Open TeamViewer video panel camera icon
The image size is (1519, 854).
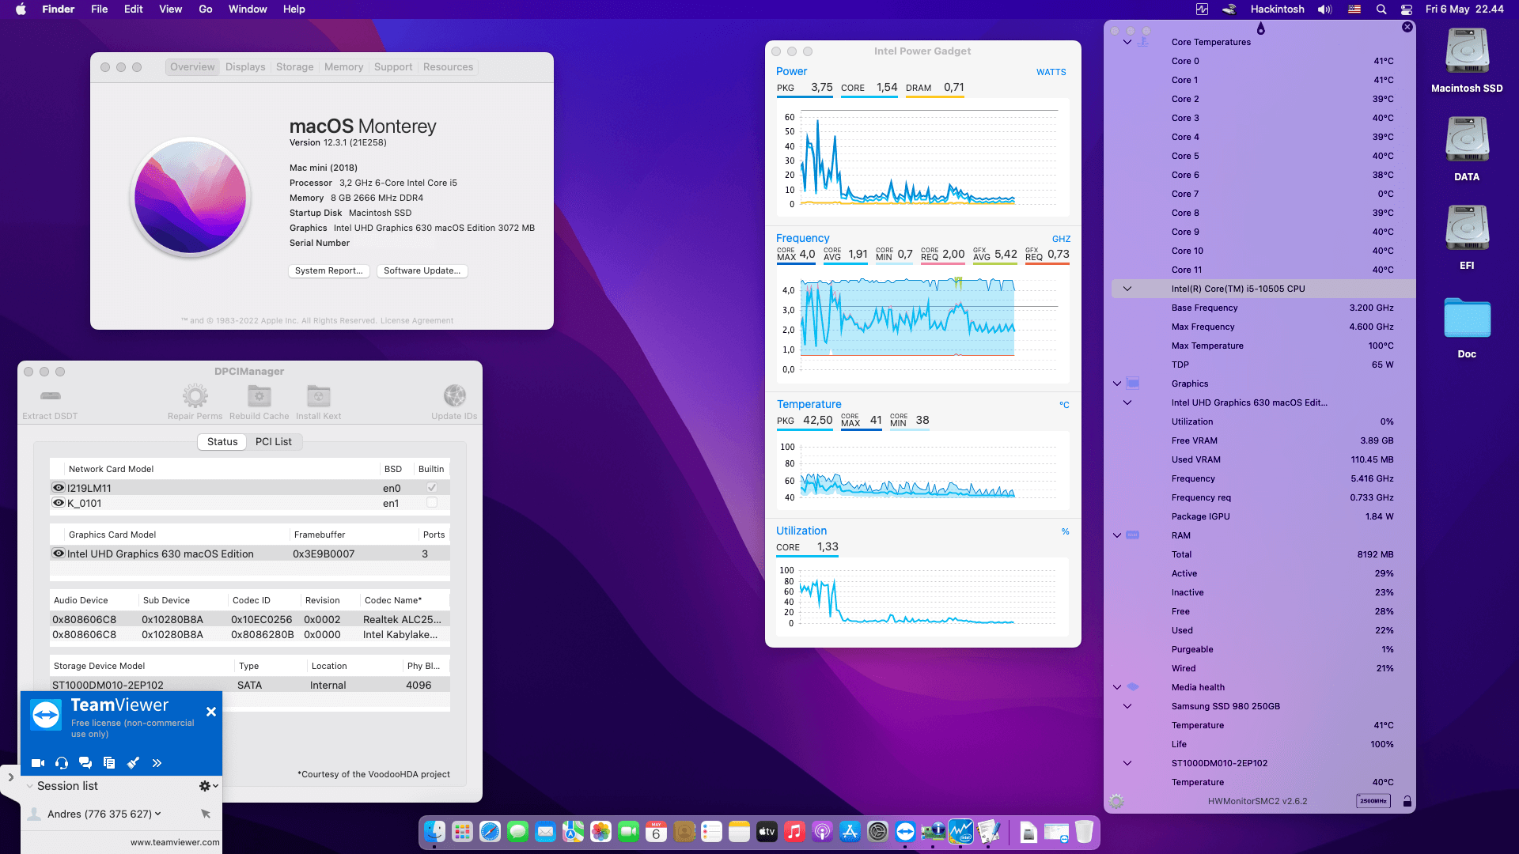tap(37, 763)
